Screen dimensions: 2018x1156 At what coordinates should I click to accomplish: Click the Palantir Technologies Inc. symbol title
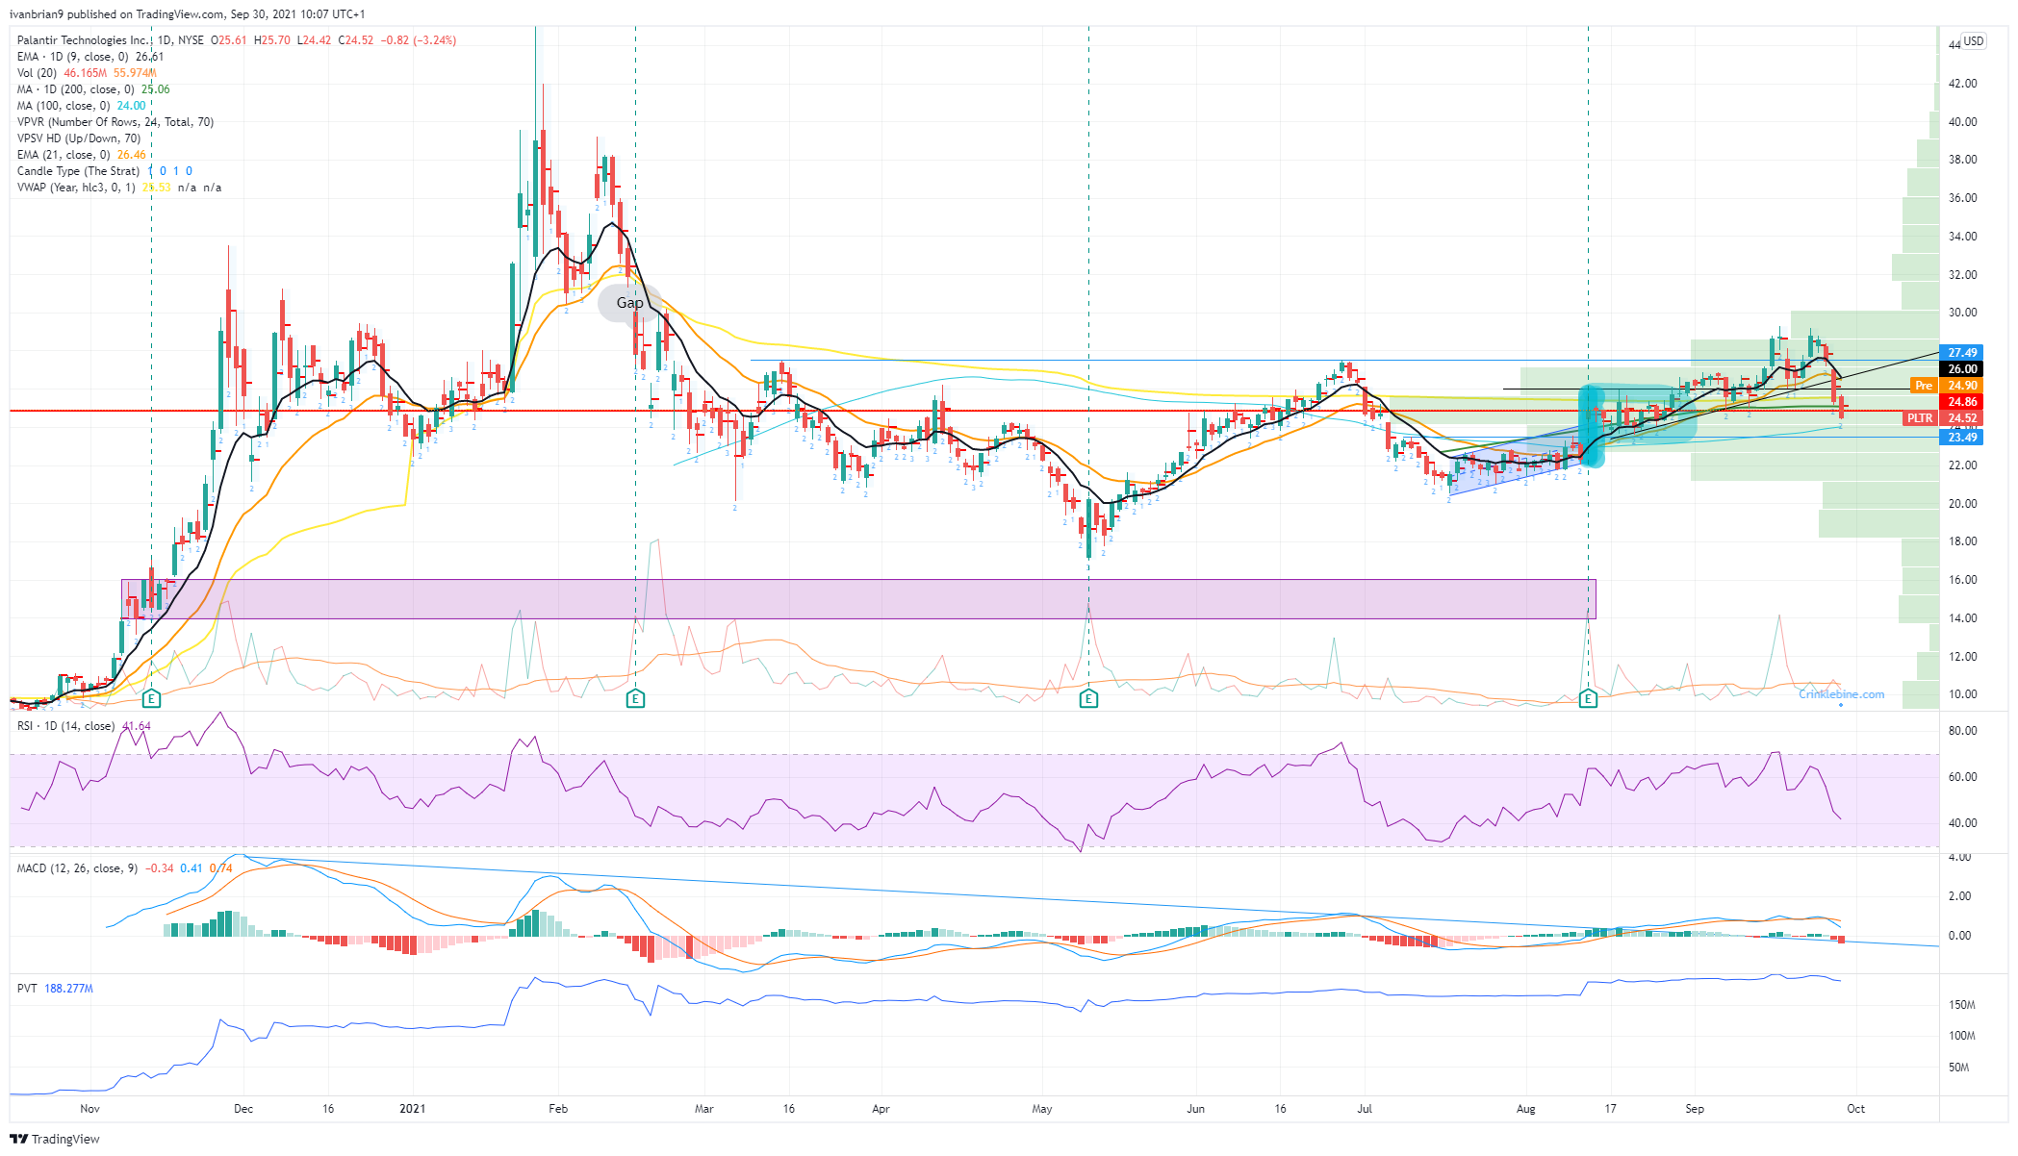tap(84, 40)
